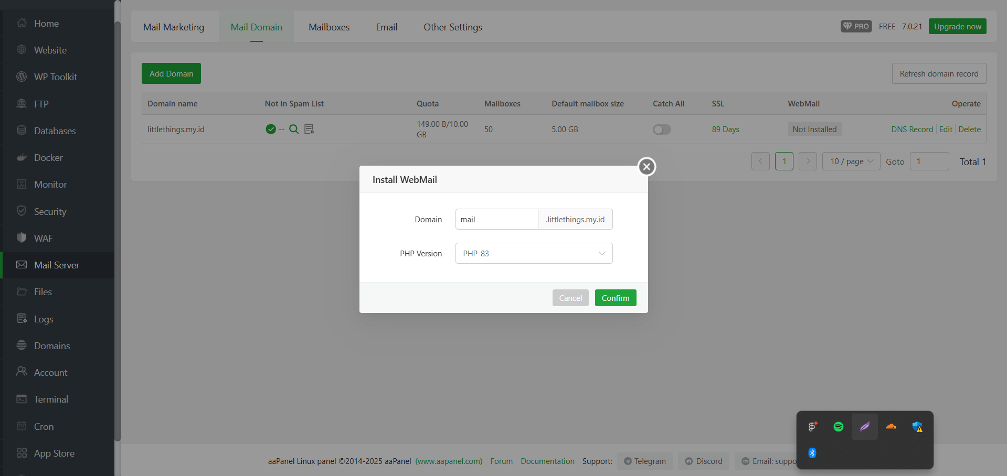Click the green spam-list status checkmark

270,129
